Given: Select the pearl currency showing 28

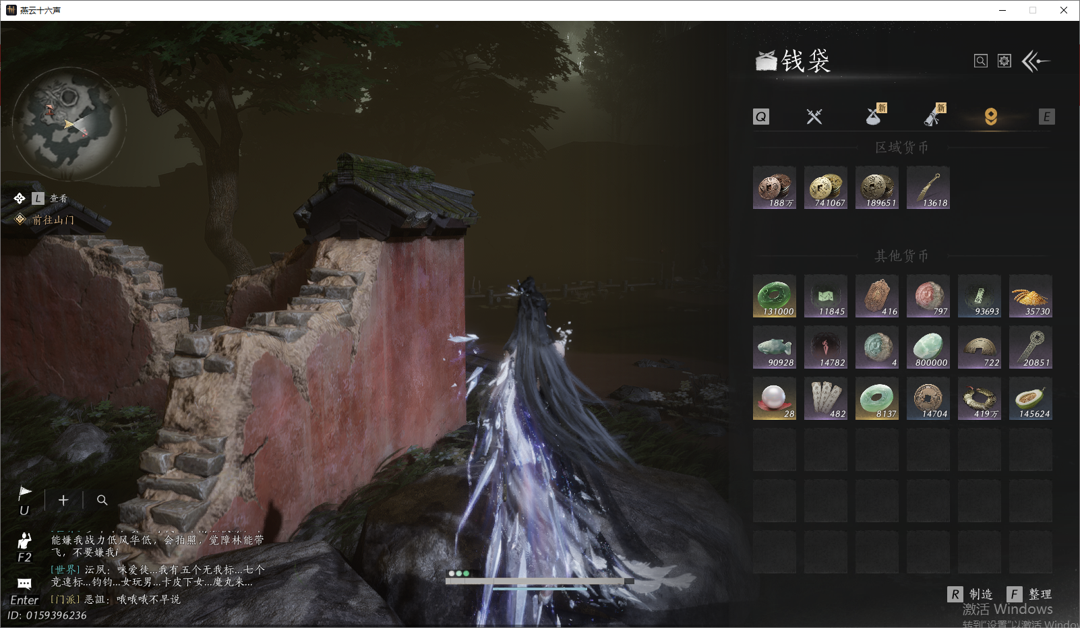Looking at the screenshot, I should pos(775,398).
